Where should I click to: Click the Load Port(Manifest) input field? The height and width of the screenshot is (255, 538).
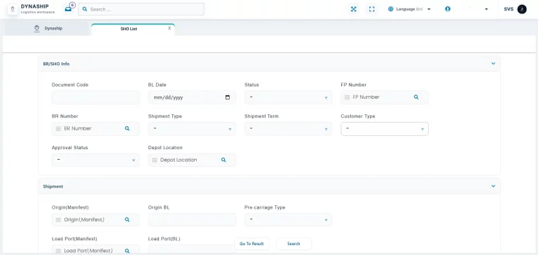(96, 250)
